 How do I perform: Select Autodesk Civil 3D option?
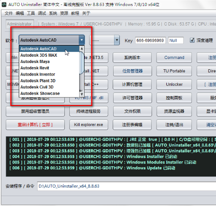[49, 87]
